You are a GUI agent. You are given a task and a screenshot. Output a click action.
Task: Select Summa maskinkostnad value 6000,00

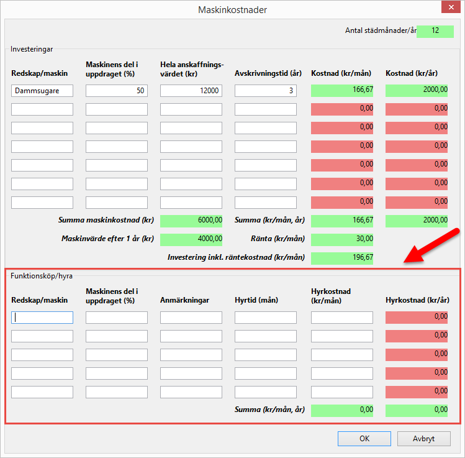point(191,221)
